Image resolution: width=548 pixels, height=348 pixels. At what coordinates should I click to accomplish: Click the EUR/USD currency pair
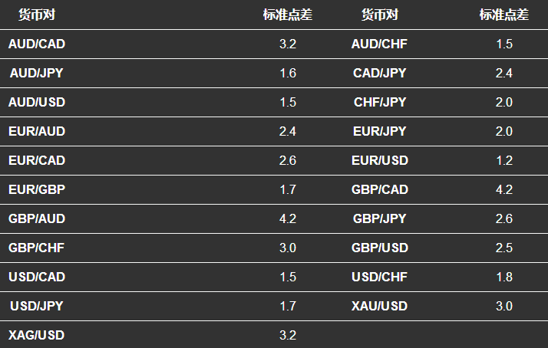point(380,160)
